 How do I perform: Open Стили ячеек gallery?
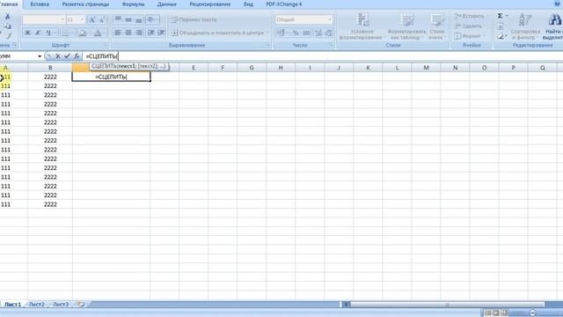click(436, 26)
